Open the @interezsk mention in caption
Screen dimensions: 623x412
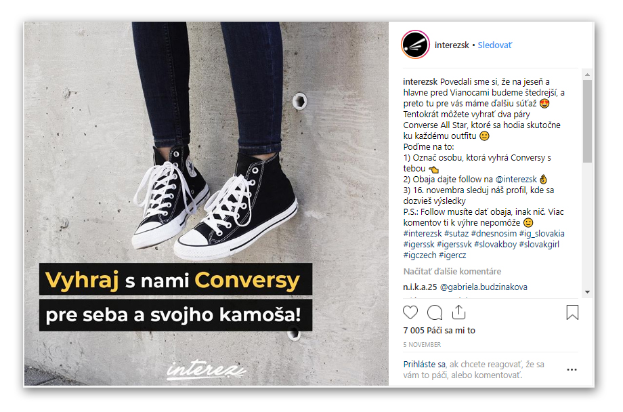coord(516,180)
